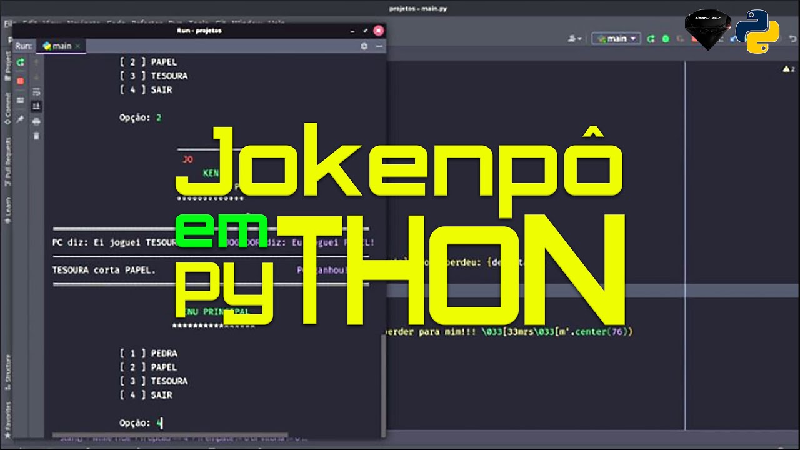Click the down arrow in Run toolbar
Screen dimensions: 800x450
(x=36, y=77)
